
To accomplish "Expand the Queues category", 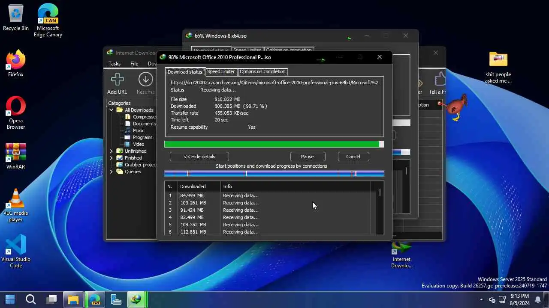I will click(x=111, y=172).
